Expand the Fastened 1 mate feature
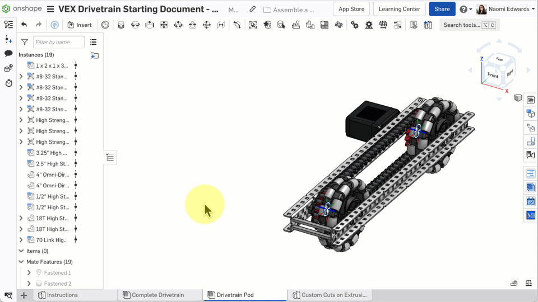This screenshot has width=538, height=302. pyautogui.click(x=29, y=273)
